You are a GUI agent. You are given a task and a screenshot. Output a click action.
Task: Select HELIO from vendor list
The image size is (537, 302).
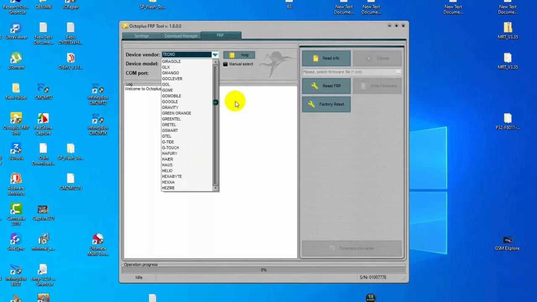(187, 171)
